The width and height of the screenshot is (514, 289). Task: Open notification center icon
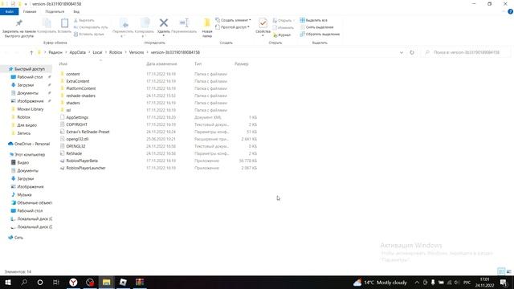point(504,283)
